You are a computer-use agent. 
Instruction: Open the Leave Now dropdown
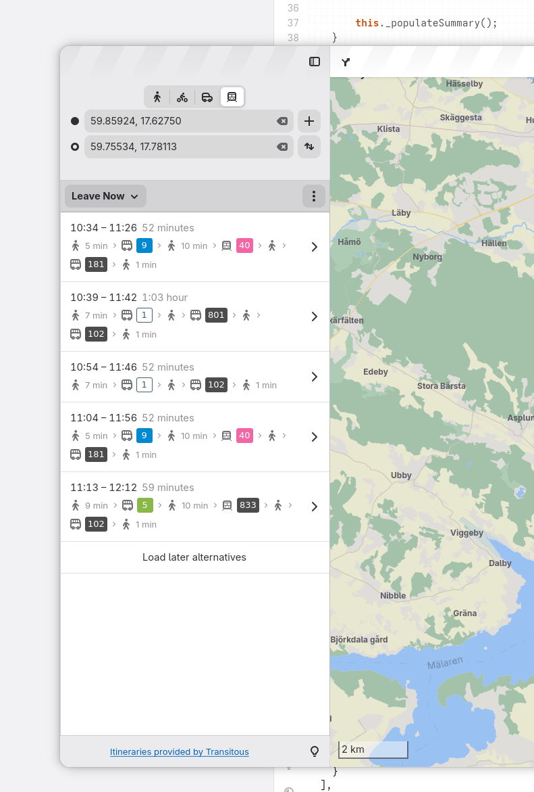click(105, 196)
